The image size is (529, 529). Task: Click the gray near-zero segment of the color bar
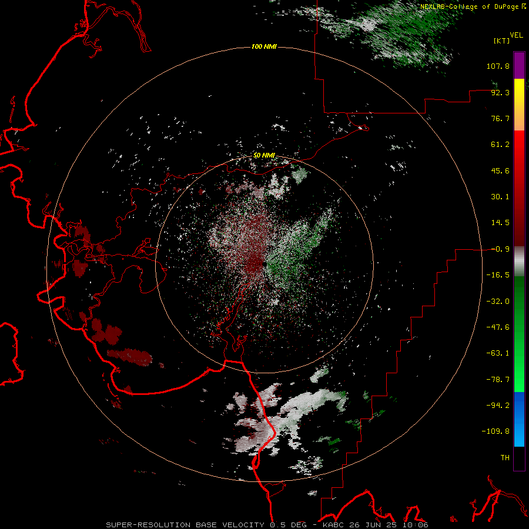coord(519,262)
